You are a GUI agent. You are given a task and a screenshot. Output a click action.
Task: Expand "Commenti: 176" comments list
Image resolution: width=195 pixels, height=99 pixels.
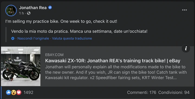pyautogui.click(x=142, y=92)
